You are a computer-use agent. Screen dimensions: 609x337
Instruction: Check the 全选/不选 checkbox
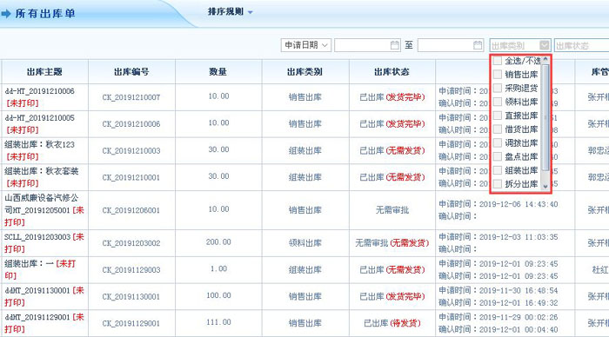(x=497, y=61)
